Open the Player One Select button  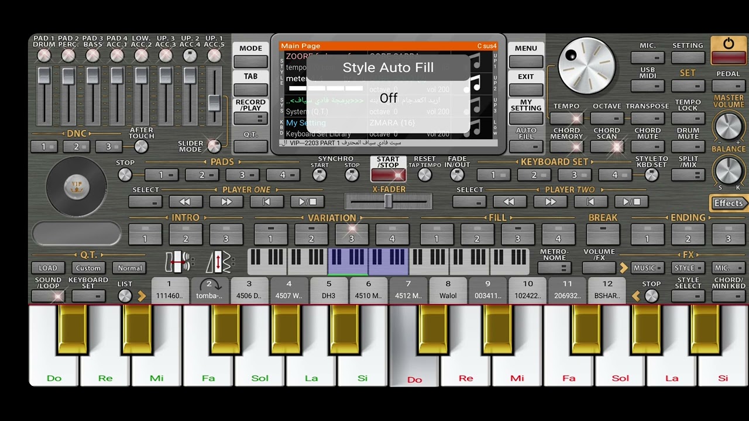pyautogui.click(x=145, y=202)
